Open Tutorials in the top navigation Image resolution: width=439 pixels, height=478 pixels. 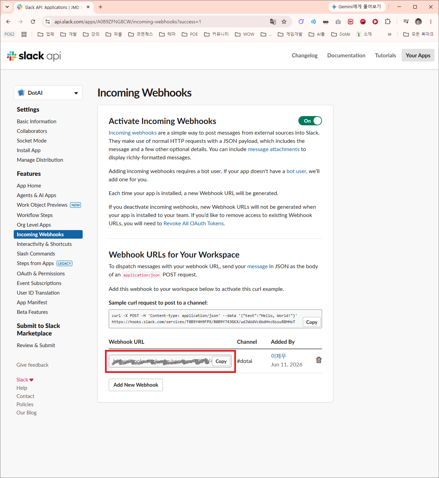385,55
